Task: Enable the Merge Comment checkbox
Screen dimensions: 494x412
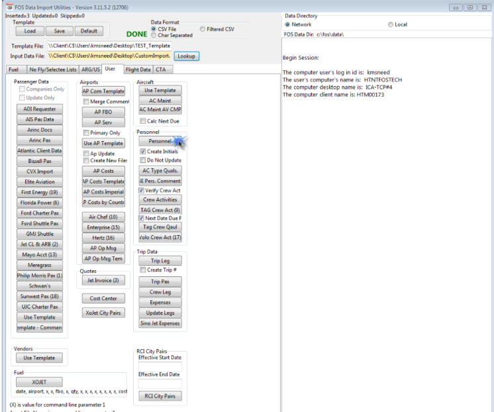Action: [87, 101]
